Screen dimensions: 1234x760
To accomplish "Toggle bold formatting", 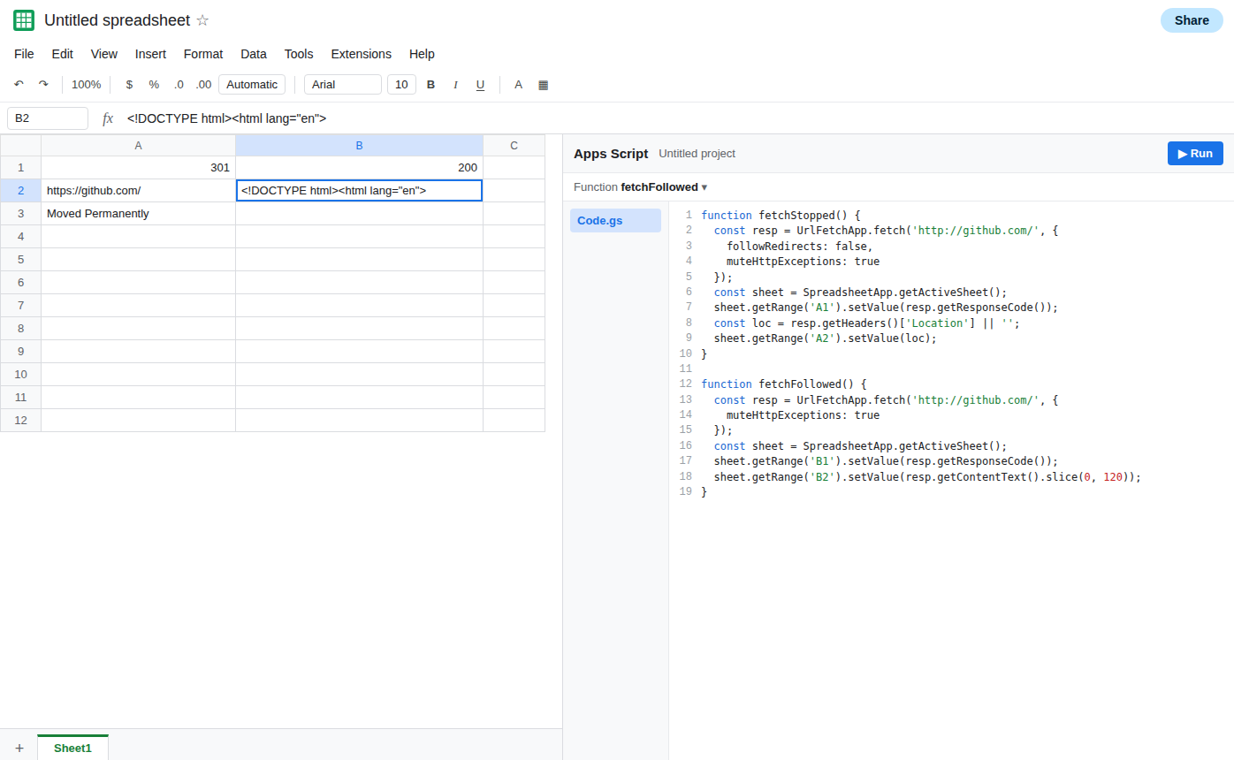I will pyautogui.click(x=431, y=85).
